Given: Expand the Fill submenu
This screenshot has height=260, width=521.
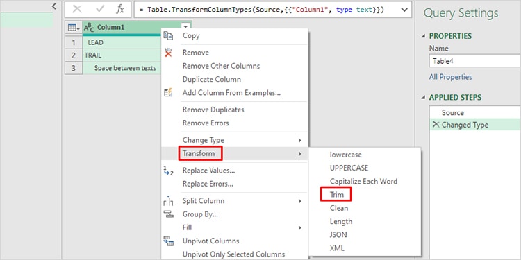Looking at the screenshot, I should pos(299,228).
